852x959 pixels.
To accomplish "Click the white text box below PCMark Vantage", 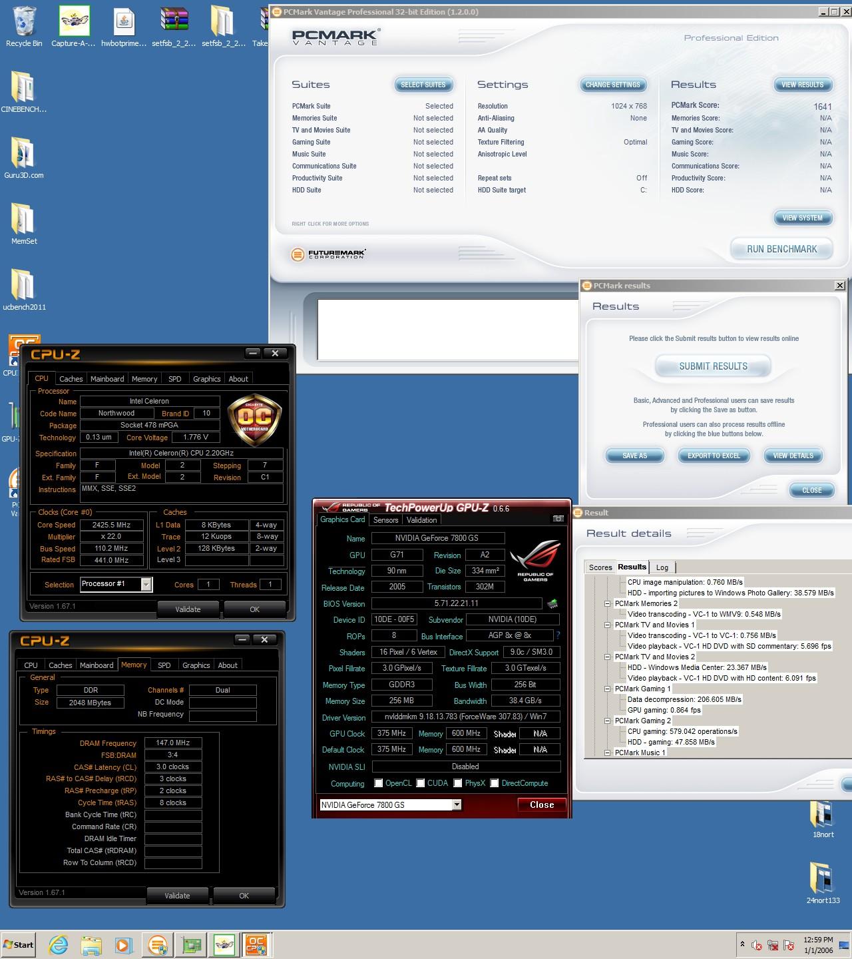I will point(448,330).
